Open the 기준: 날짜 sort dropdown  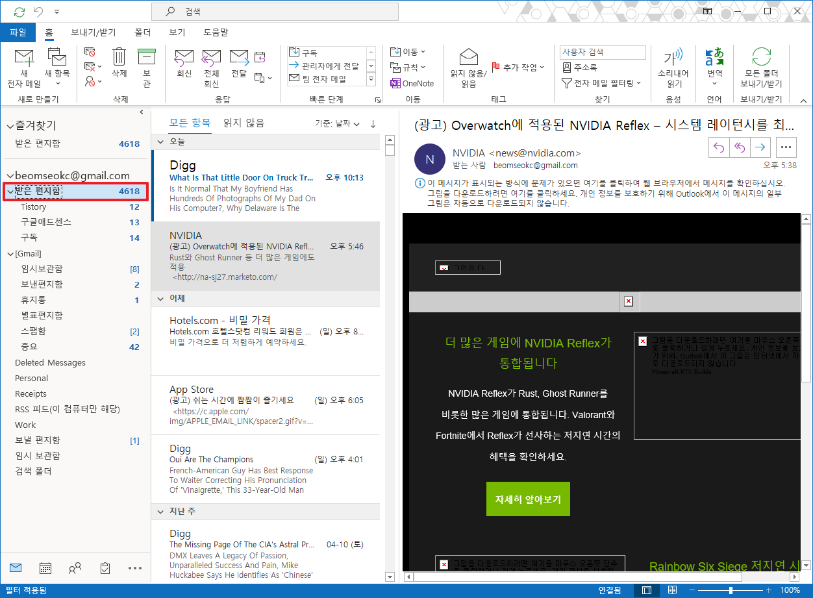(337, 123)
